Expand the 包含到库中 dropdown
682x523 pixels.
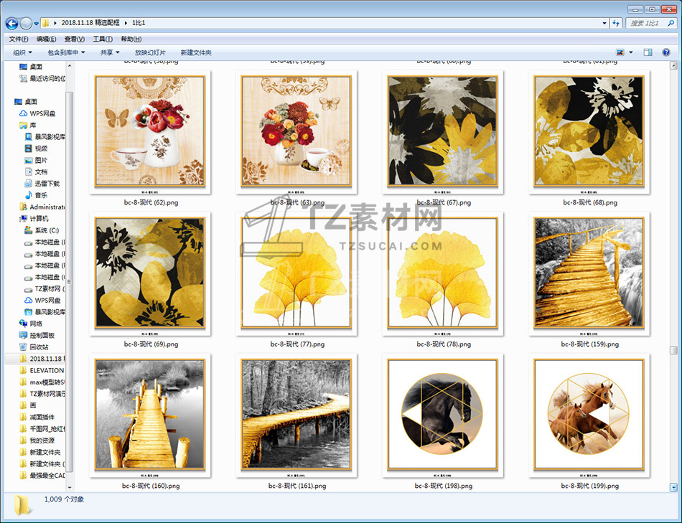66,52
